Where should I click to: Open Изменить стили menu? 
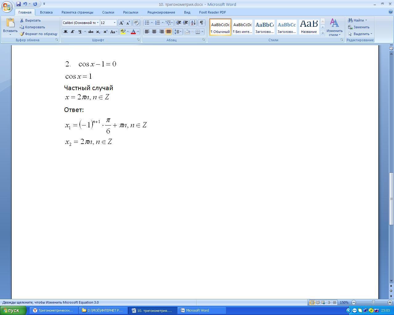[x=335, y=27]
